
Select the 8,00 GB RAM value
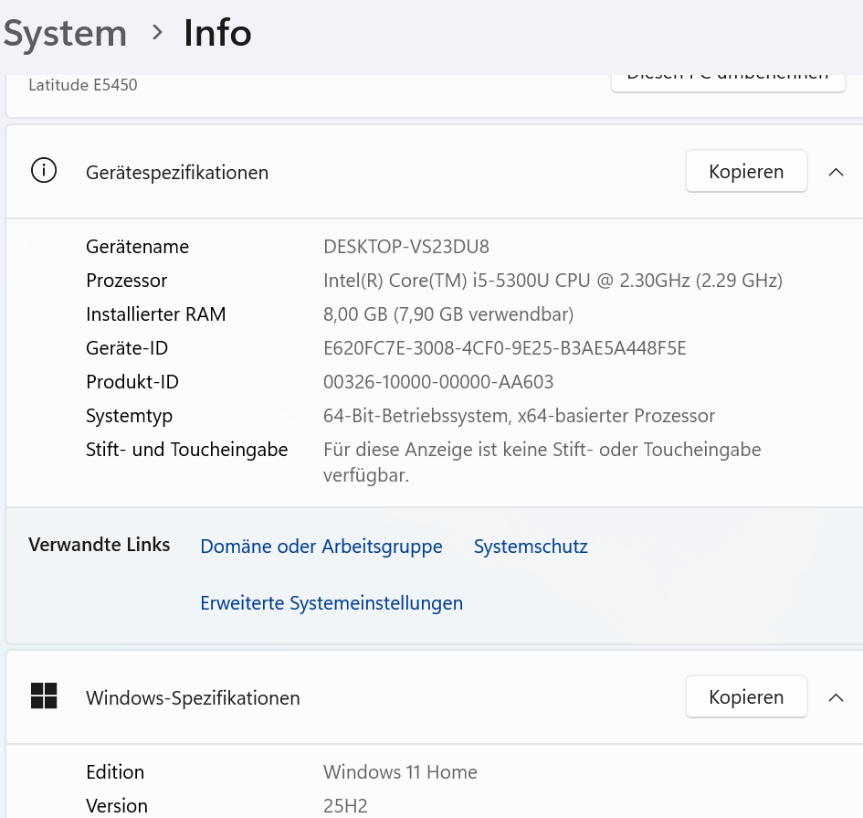tap(448, 314)
